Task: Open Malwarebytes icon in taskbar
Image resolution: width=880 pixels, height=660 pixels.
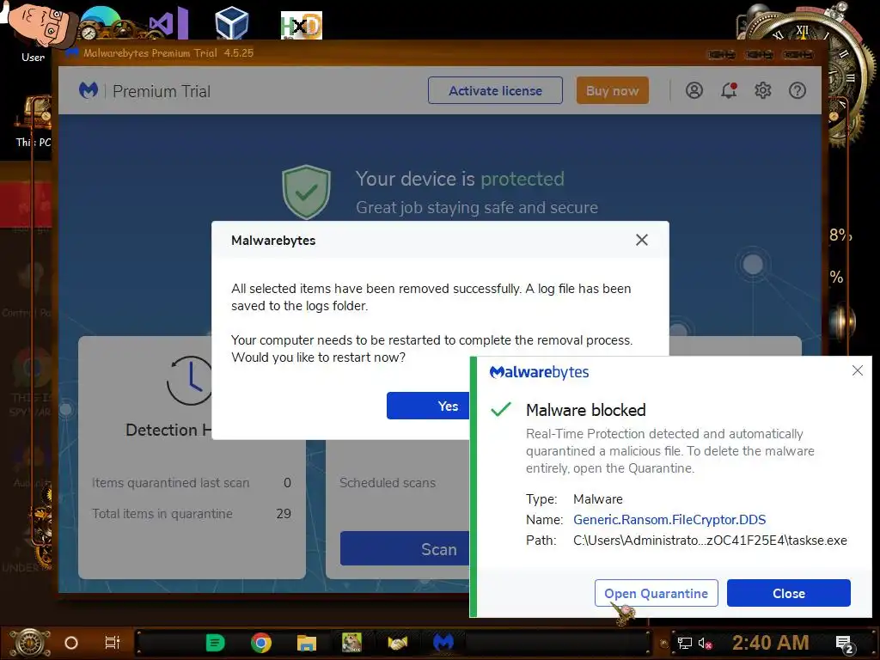Action: [443, 643]
